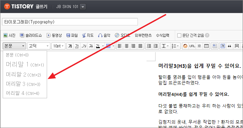Screen dimensions: 243x128
Task: Insert a horizontal divider line
Action: coord(237,46)
